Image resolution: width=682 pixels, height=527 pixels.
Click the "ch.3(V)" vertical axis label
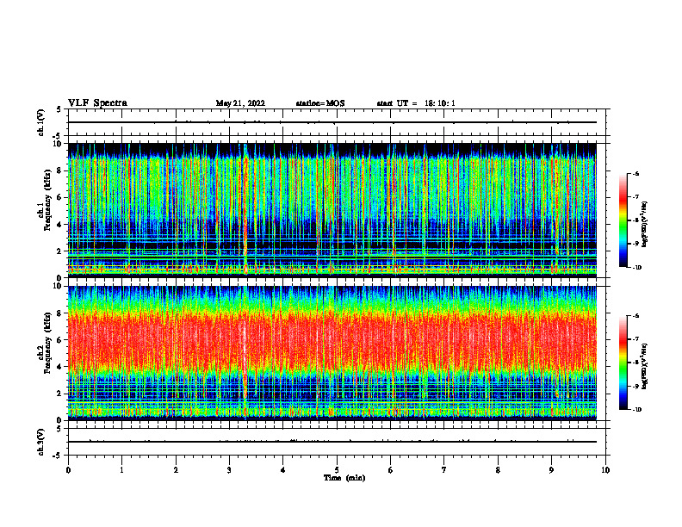[40, 442]
